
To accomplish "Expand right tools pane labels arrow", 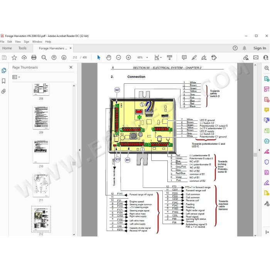I will coord(267,232).
